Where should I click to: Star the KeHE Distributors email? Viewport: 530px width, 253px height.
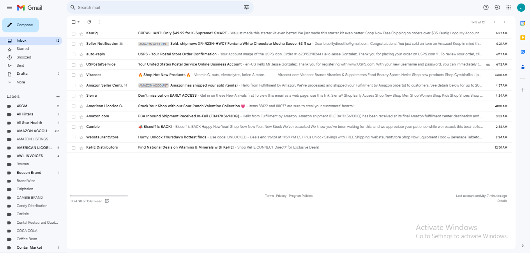pos(81,148)
